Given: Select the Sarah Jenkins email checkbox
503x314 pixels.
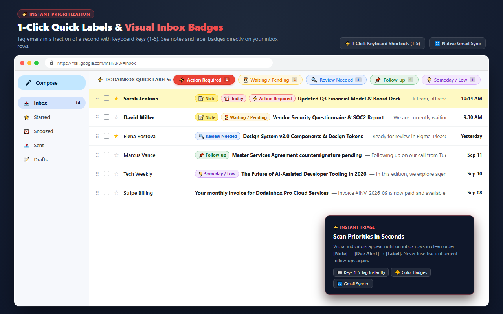Looking at the screenshot, I should (106, 98).
